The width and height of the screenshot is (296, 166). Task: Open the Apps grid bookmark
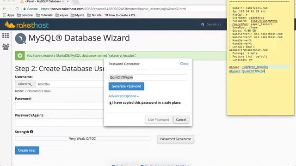[x=8, y=15]
